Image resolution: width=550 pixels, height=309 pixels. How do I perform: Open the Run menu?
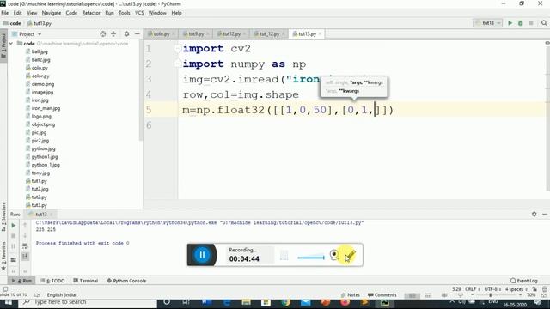[109, 13]
